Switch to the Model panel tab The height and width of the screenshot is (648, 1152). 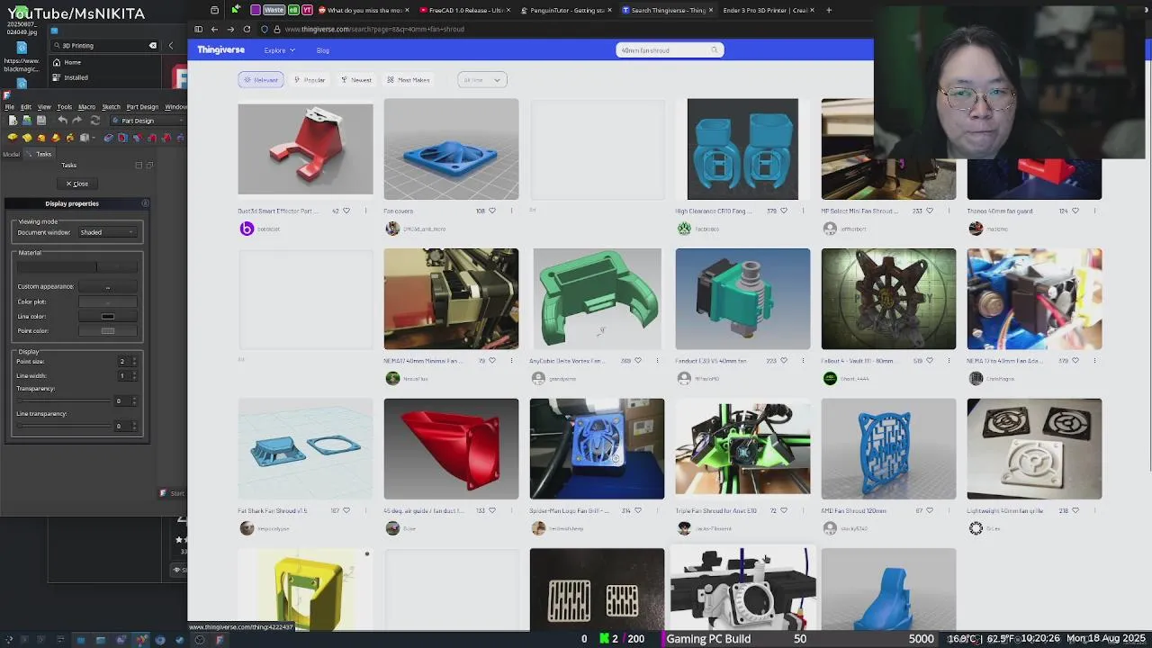click(x=11, y=154)
